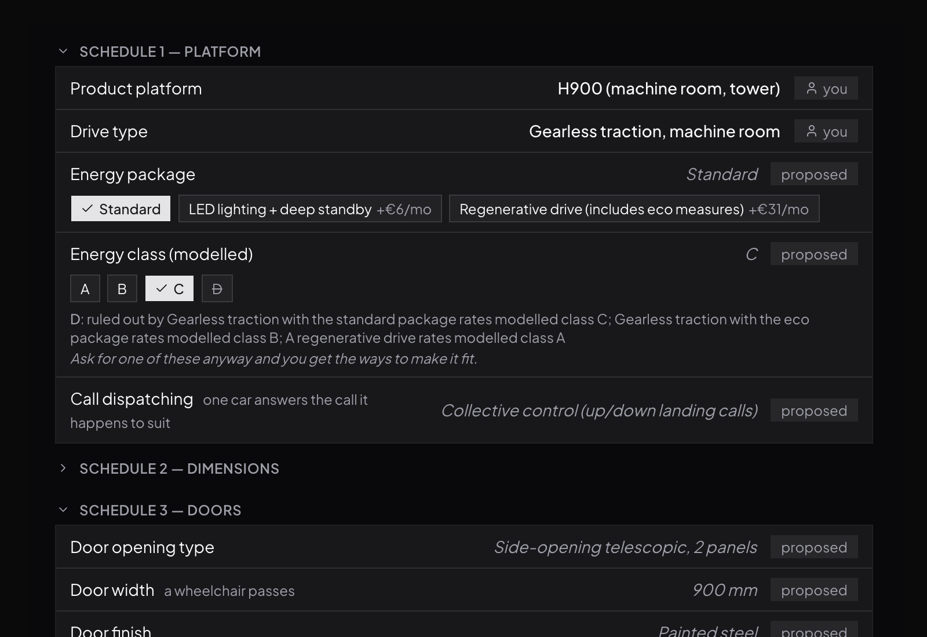The height and width of the screenshot is (637, 927).
Task: Click proposed badge for Energy class
Action: point(814,254)
